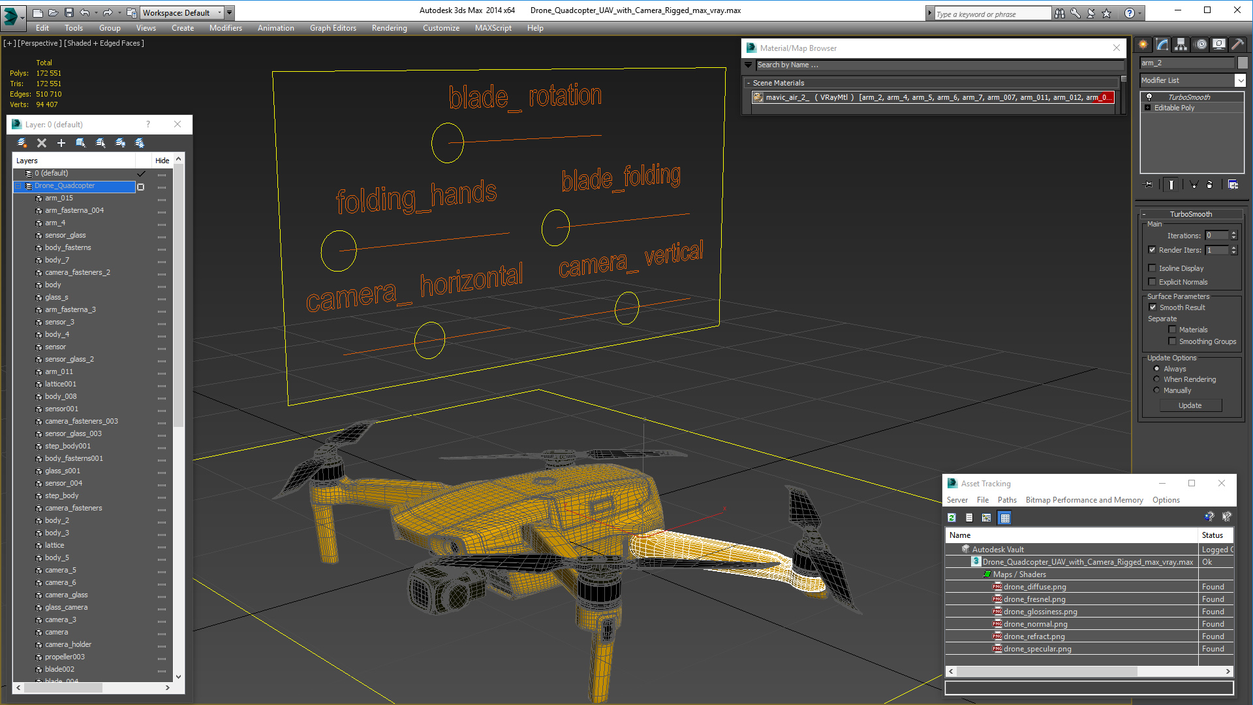This screenshot has height=705, width=1253.
Task: Collapse the Drone_Quadcopter layer tree
Action: click(18, 186)
